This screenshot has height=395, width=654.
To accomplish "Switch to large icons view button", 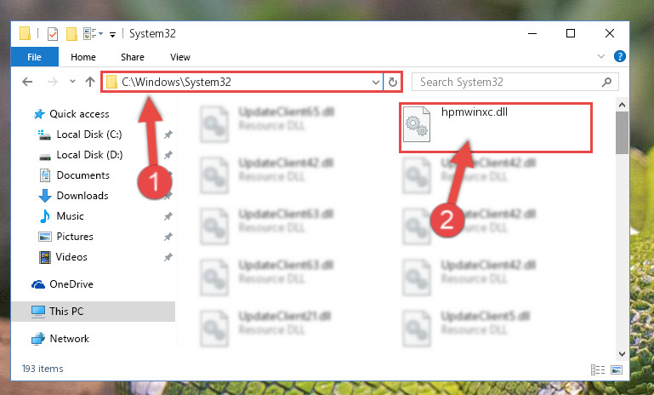I will (617, 369).
